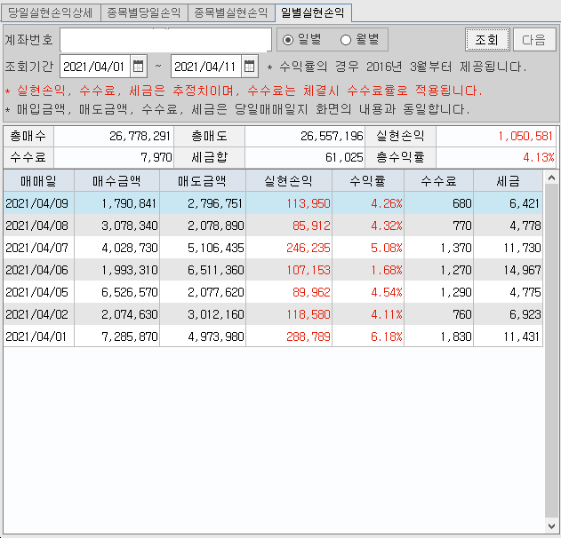Sort by the 매매일 column header
The width and height of the screenshot is (561, 538).
point(39,180)
